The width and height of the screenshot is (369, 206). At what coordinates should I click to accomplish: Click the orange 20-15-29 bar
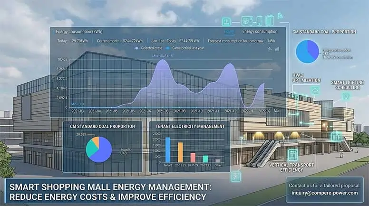pos(180,152)
